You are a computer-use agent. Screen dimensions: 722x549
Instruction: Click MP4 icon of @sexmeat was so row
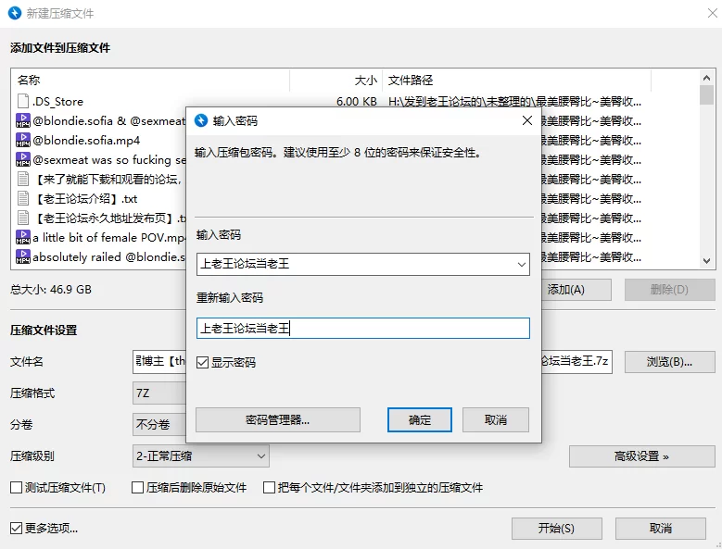pos(23,159)
